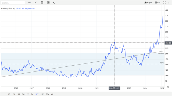Viewport: 172px width, 96px height.
Task: Click the 375 price axis label
Action: pyautogui.click(x=167, y=16)
